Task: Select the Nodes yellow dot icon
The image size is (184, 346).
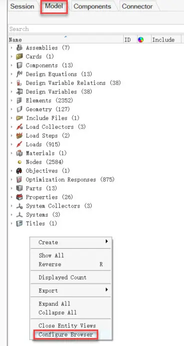Action: [x=19, y=162]
